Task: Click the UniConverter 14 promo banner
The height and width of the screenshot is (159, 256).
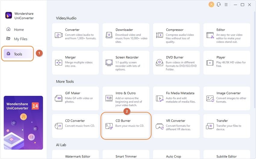Action: 23,123
